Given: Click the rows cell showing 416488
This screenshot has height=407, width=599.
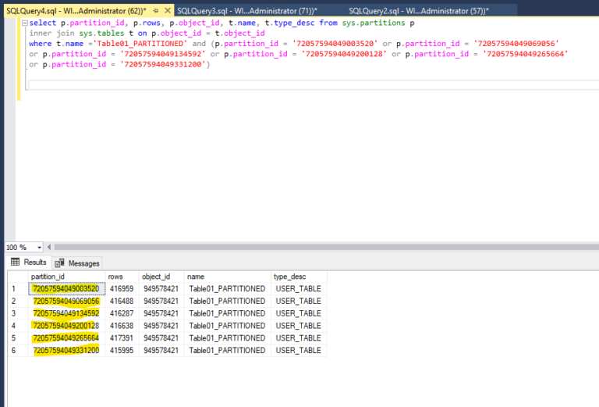Looking at the screenshot, I should click(121, 301).
